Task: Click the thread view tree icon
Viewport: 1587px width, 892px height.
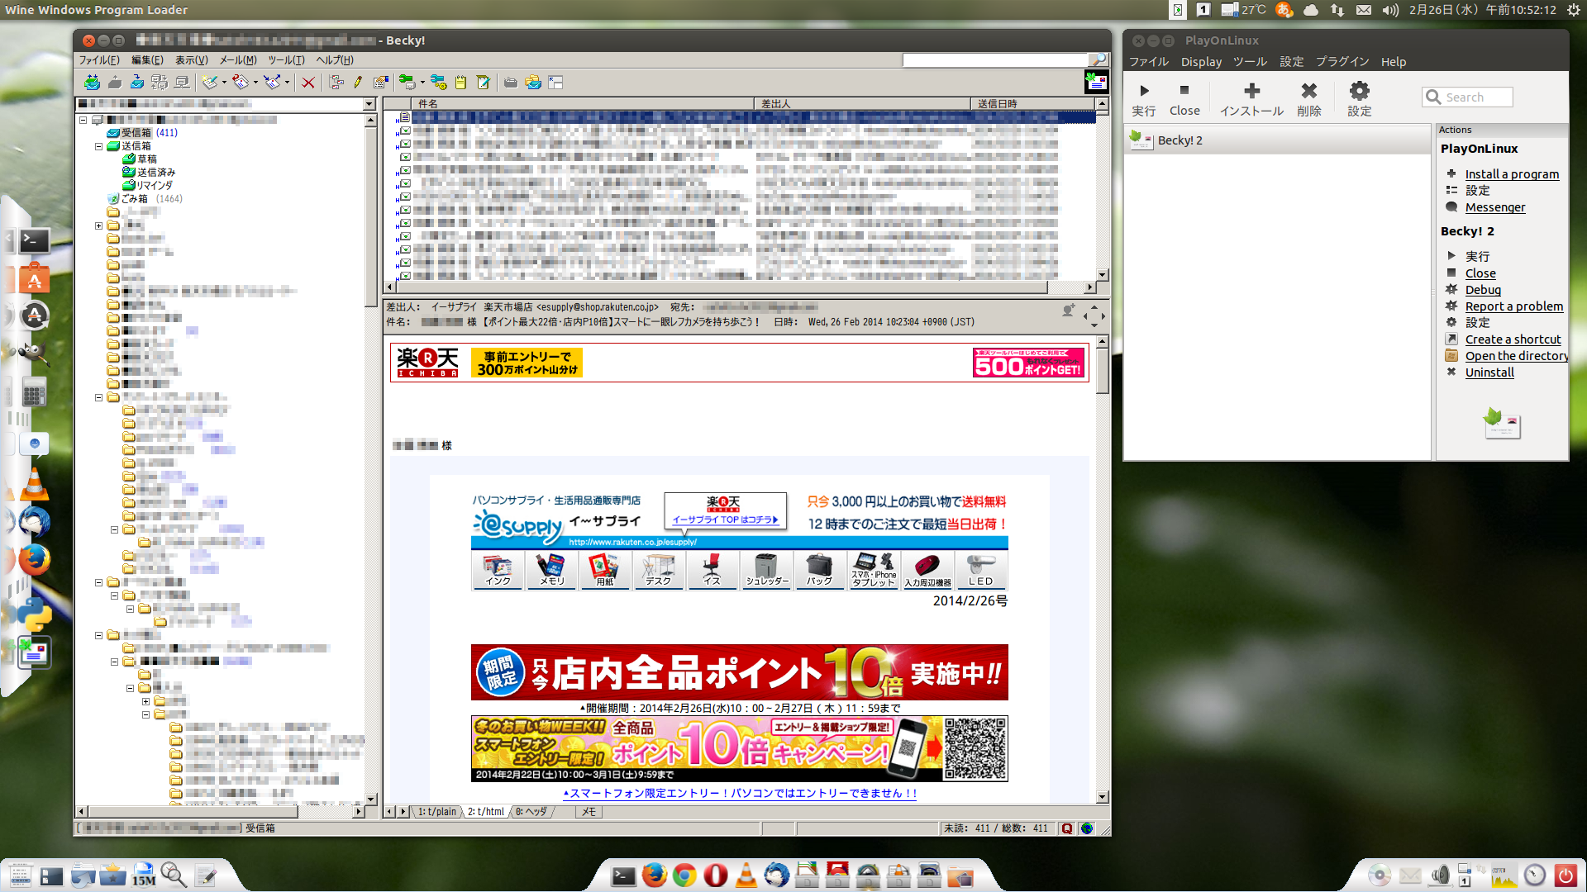Action: (x=336, y=82)
